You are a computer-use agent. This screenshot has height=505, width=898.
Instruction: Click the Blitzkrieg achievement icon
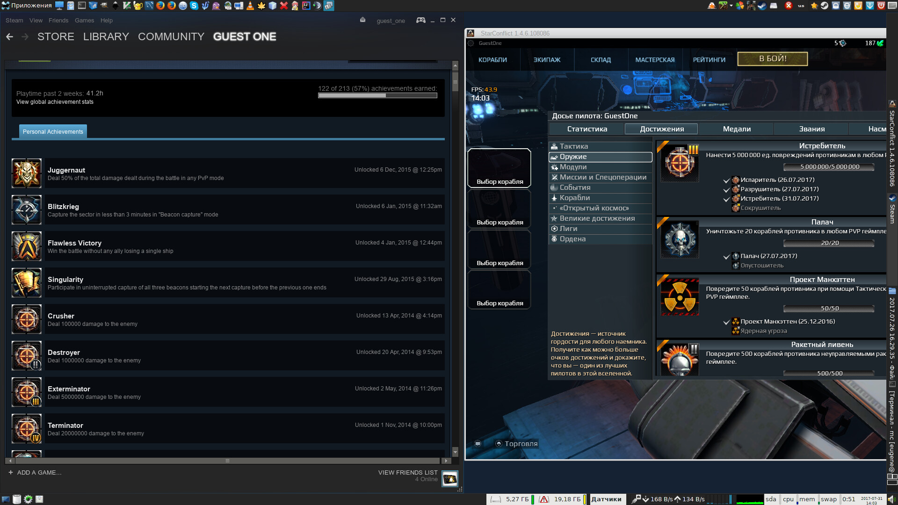pos(27,210)
